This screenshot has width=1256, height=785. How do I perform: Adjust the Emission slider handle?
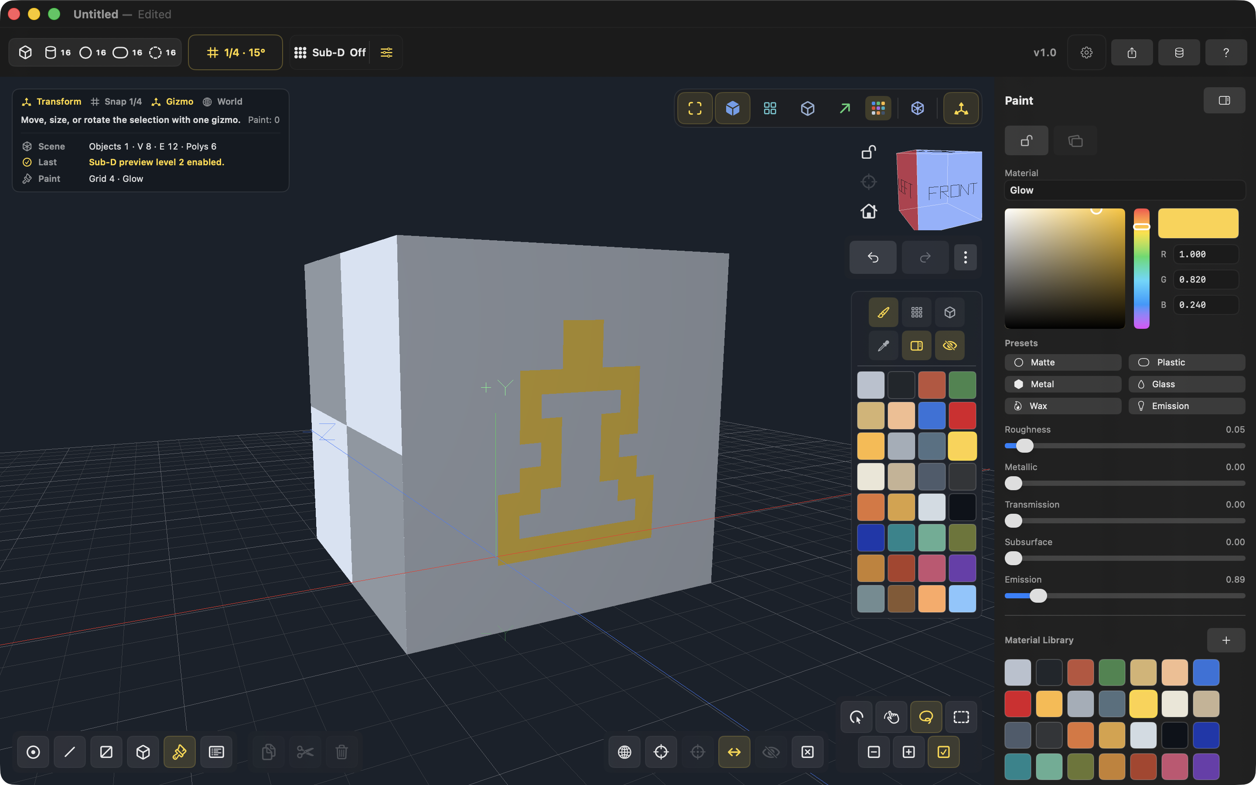coord(1038,595)
